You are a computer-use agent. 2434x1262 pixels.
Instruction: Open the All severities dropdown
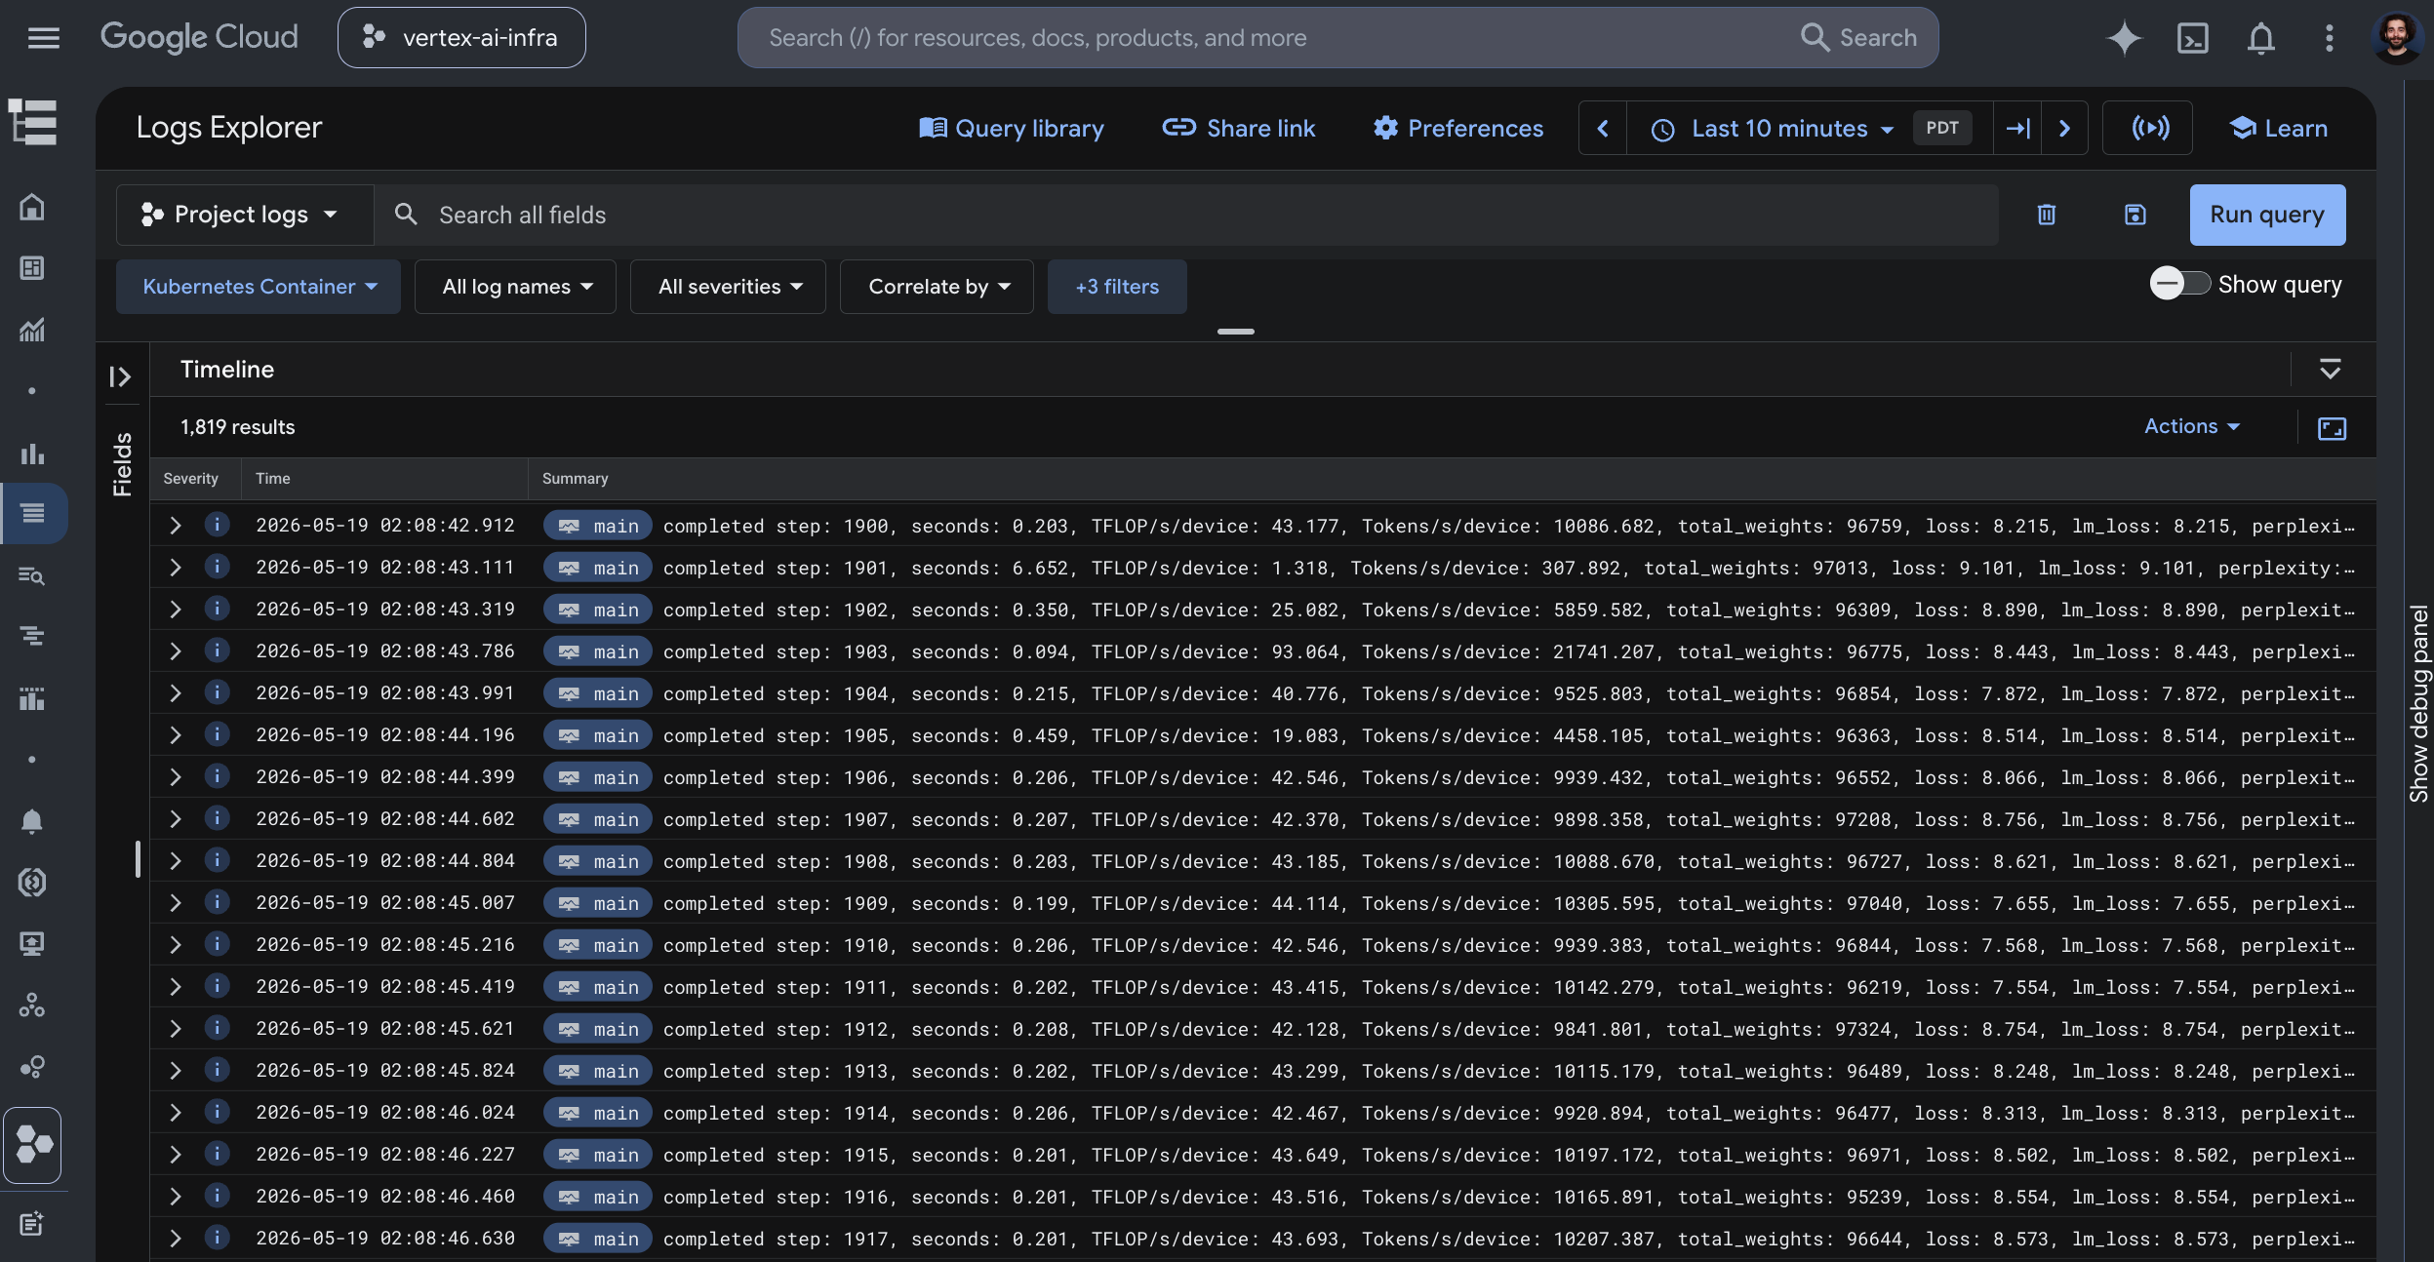(728, 287)
